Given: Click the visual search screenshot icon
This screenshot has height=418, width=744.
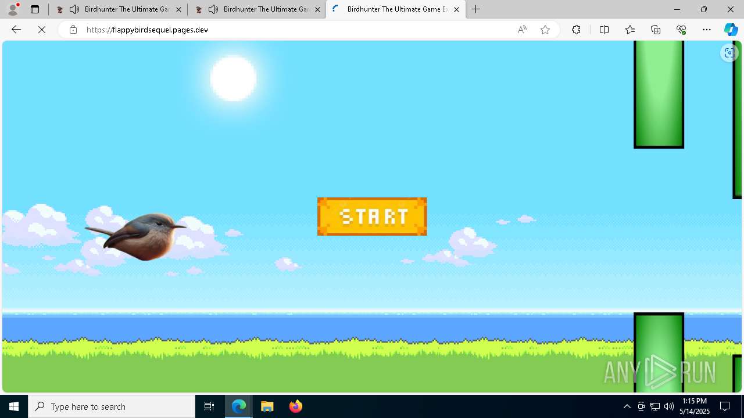Looking at the screenshot, I should coord(729,53).
